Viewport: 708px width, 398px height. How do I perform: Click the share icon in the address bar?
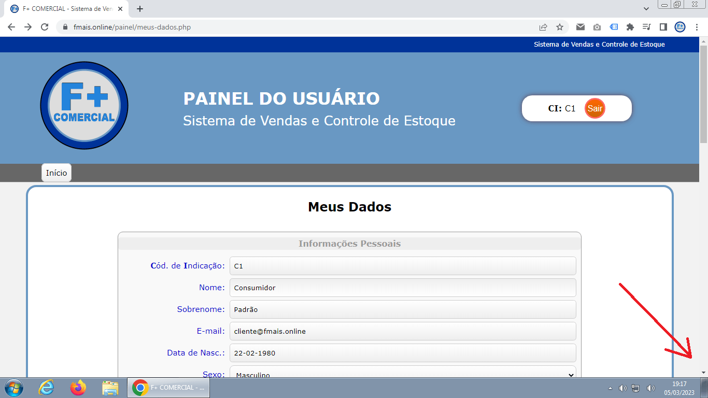(x=543, y=26)
